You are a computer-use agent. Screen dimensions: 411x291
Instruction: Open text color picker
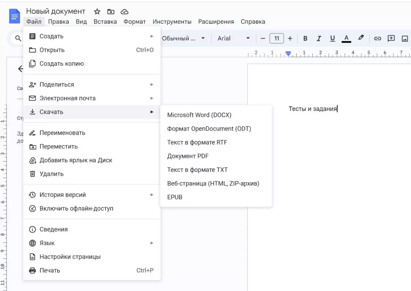pyautogui.click(x=346, y=39)
